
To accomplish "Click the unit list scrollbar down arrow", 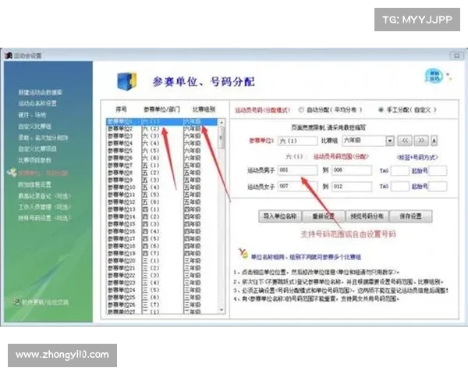I will (222, 310).
